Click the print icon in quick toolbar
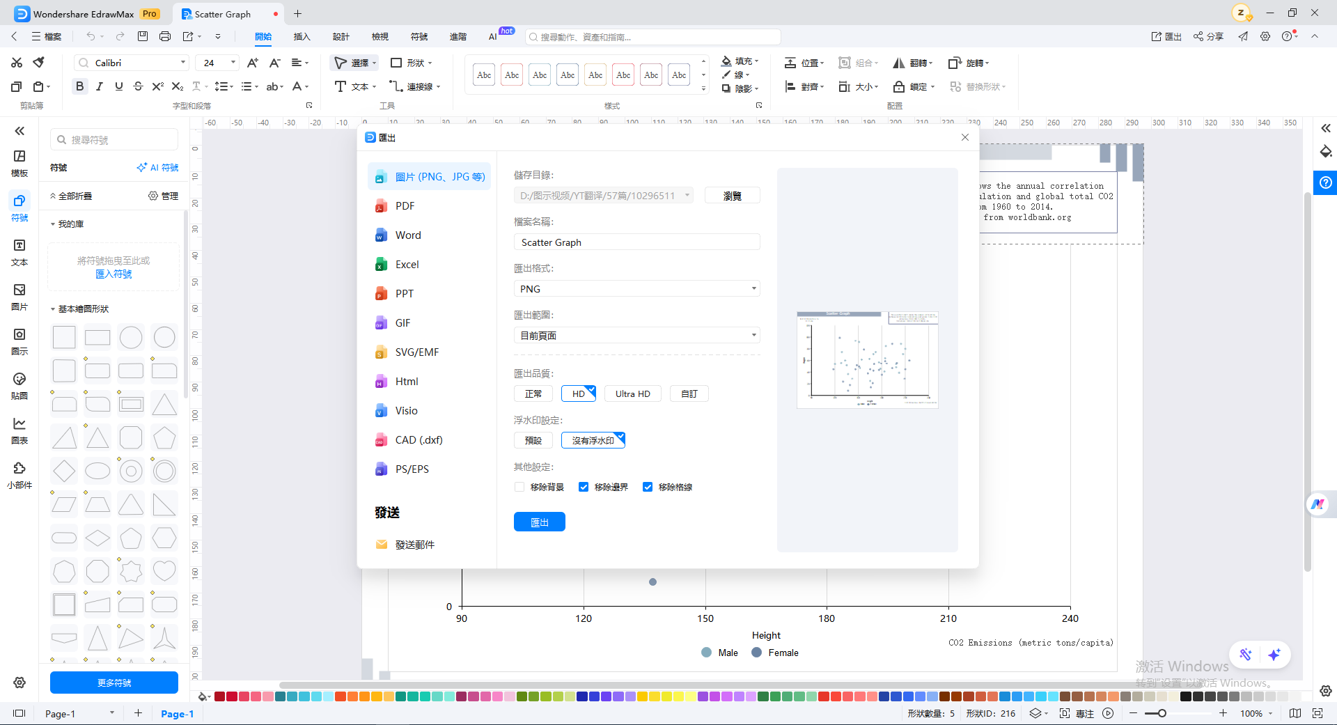1337x725 pixels. point(165,36)
